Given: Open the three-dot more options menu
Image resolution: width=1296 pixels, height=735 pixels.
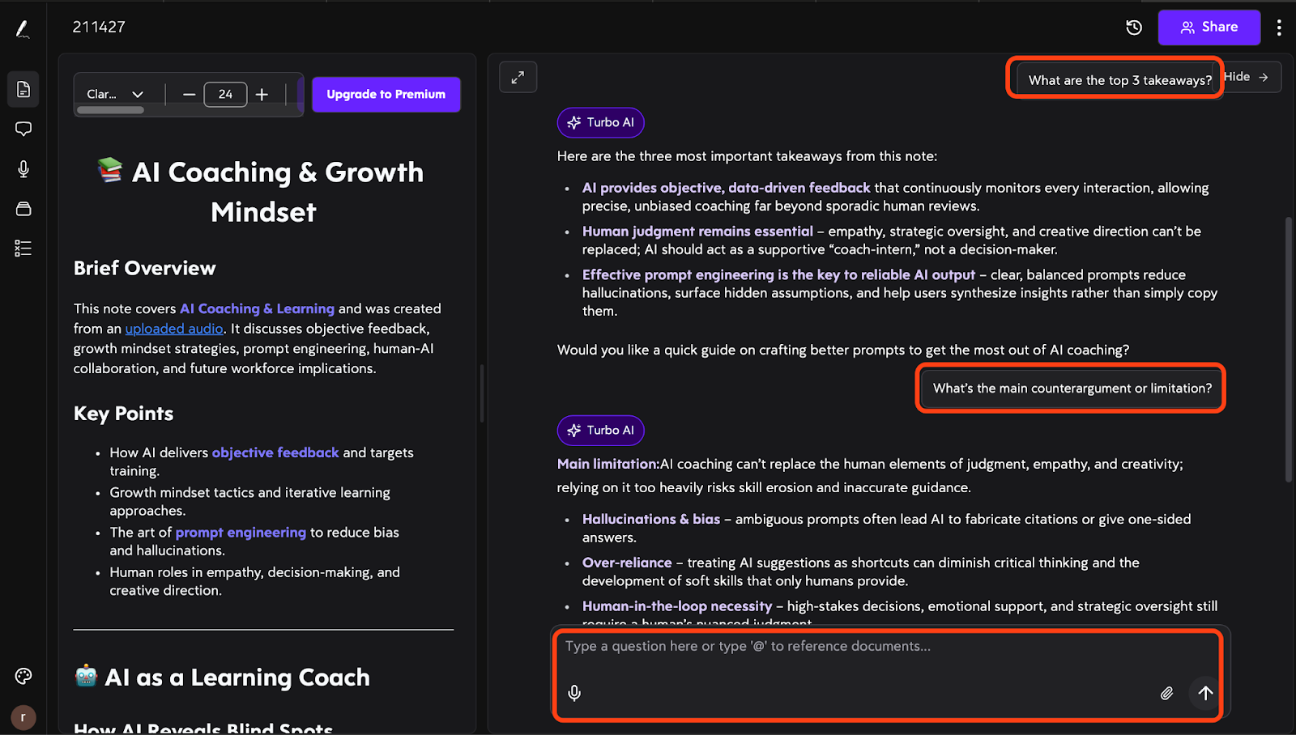Looking at the screenshot, I should pyautogui.click(x=1279, y=28).
